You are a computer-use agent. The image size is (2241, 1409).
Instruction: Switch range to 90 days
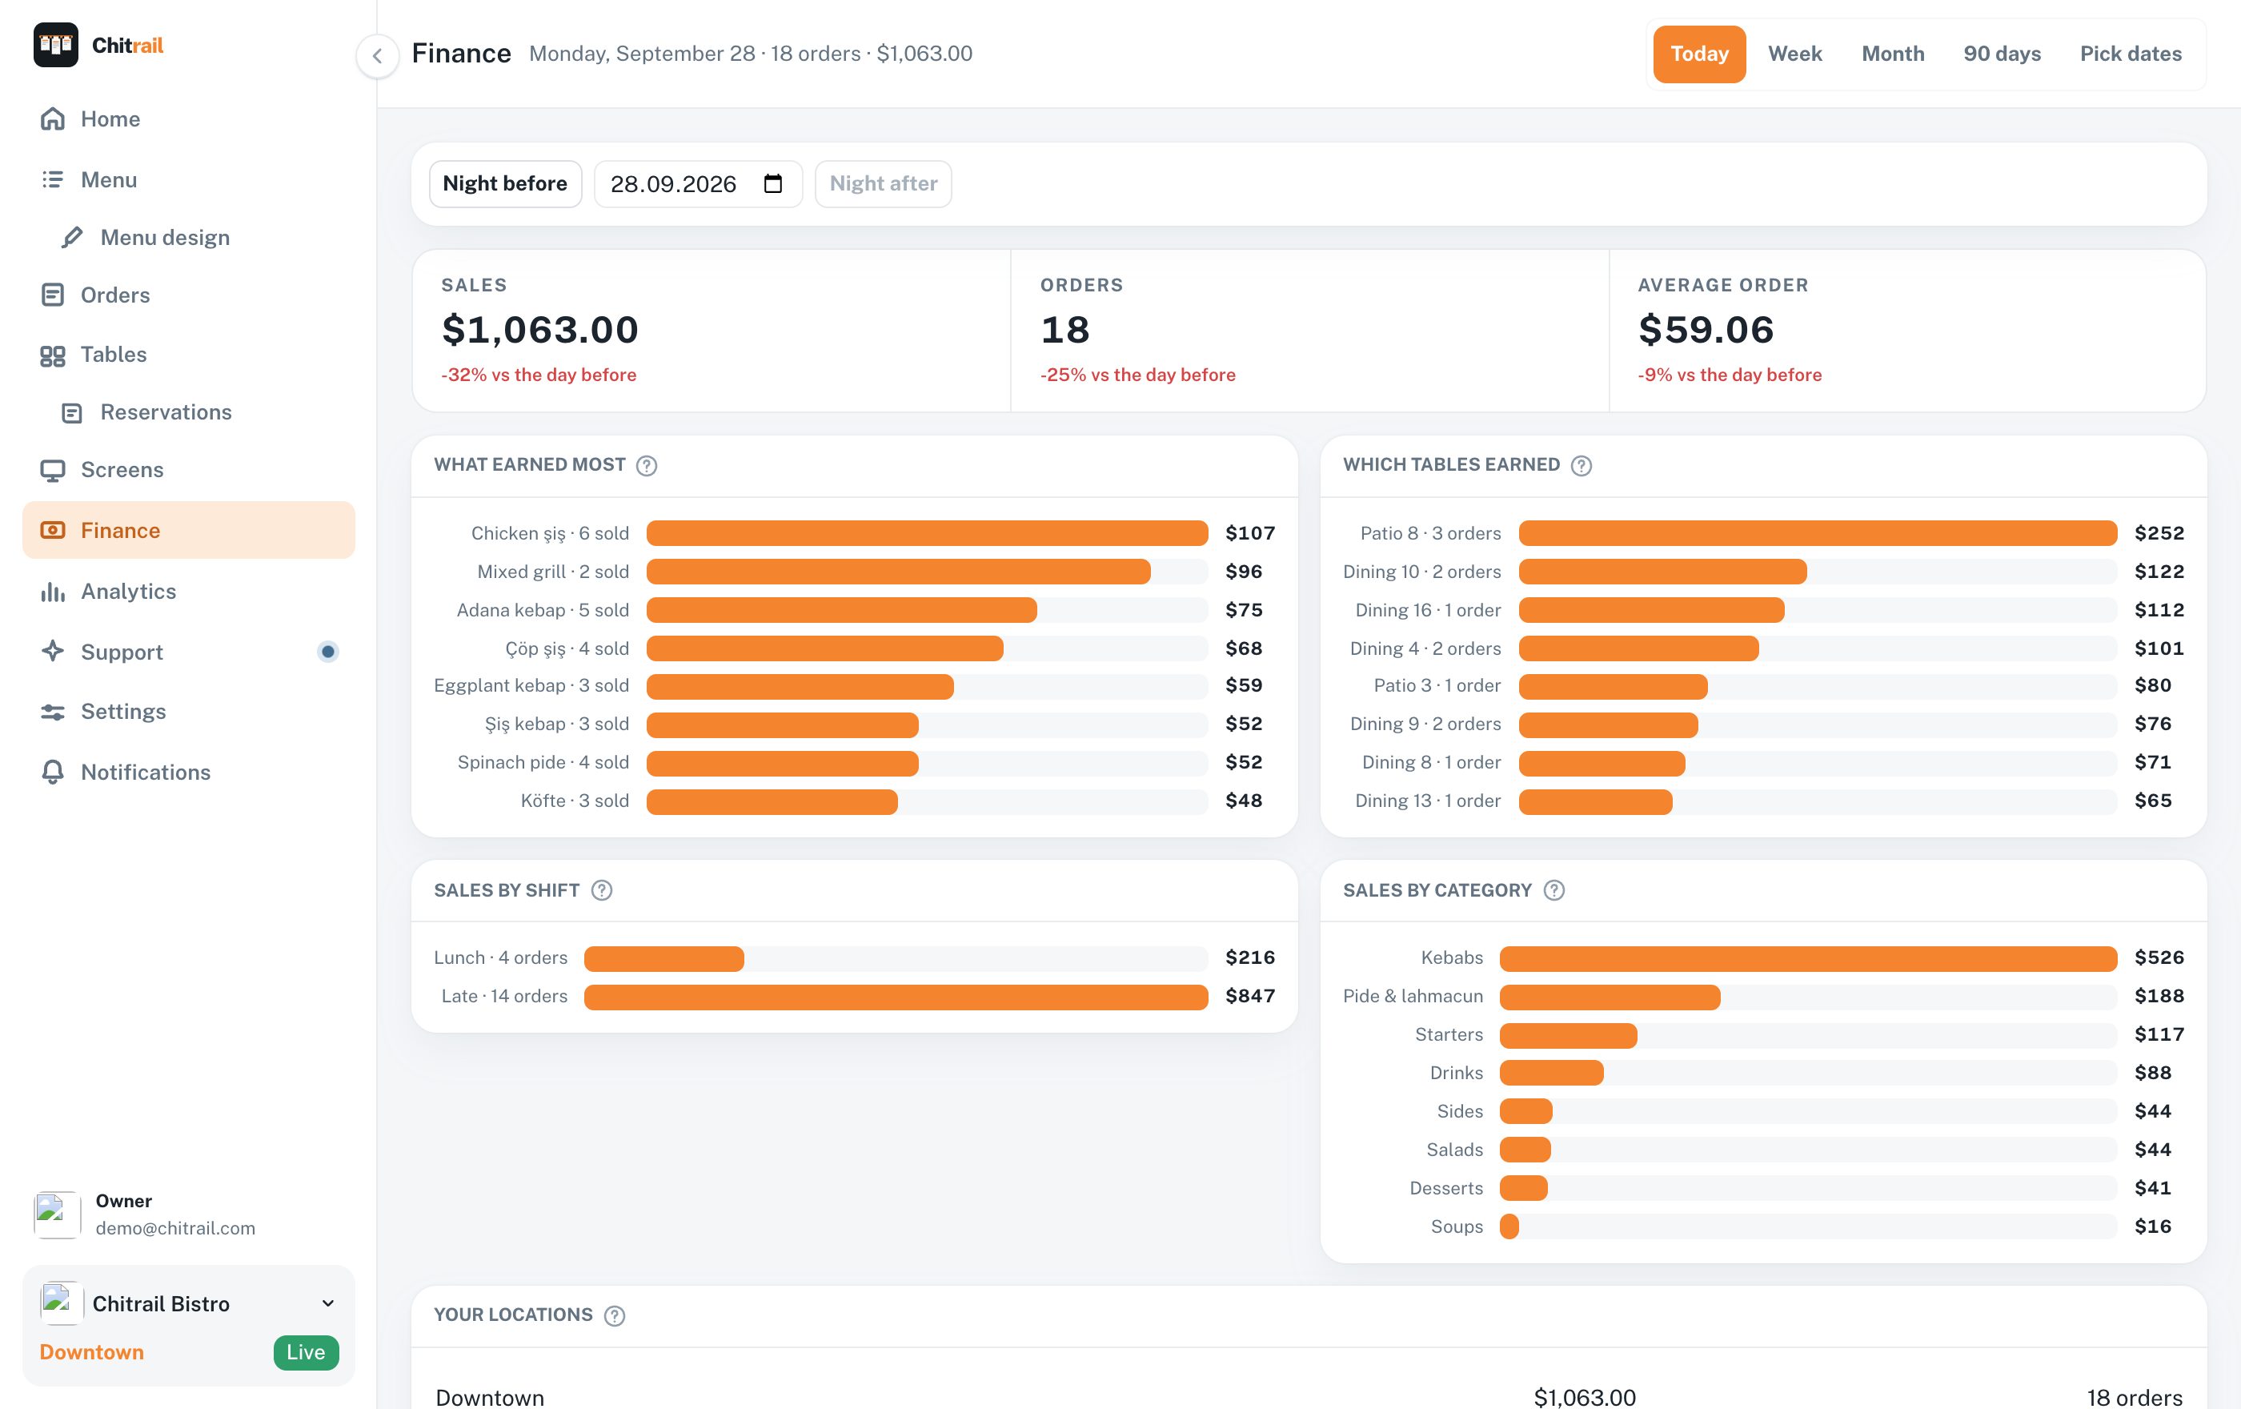tap(2002, 54)
